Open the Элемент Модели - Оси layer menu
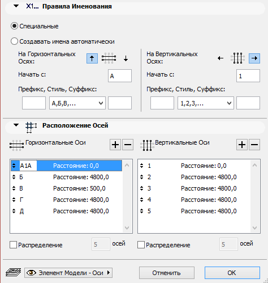Screen dimensions: 268x283 [x=68, y=273]
